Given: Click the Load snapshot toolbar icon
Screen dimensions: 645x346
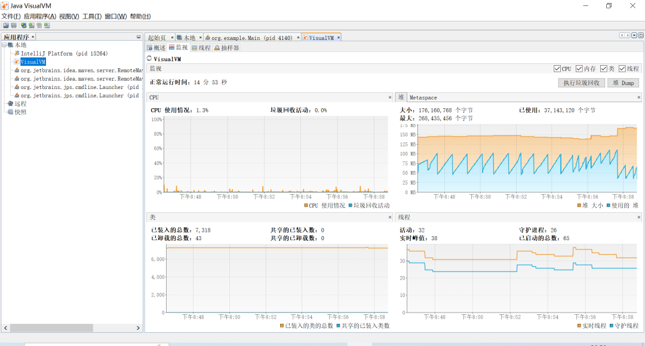Looking at the screenshot, I should [6, 26].
